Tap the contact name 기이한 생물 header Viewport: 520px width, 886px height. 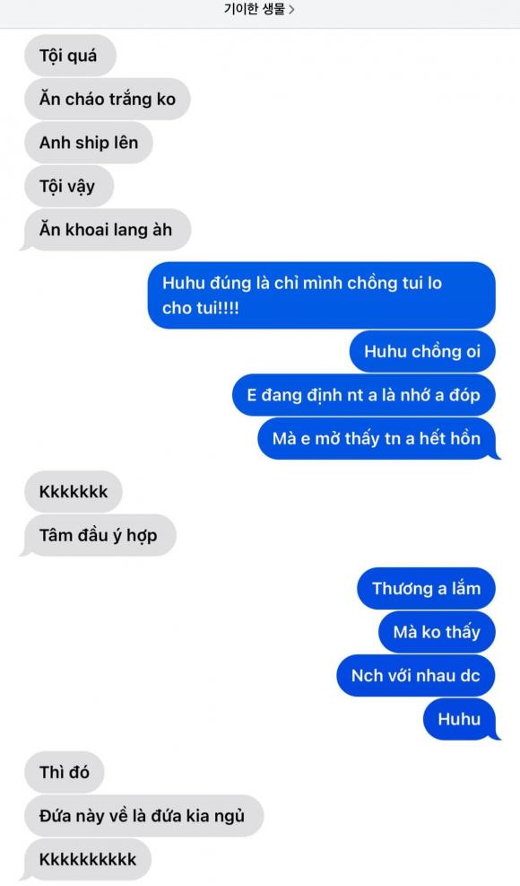click(255, 9)
